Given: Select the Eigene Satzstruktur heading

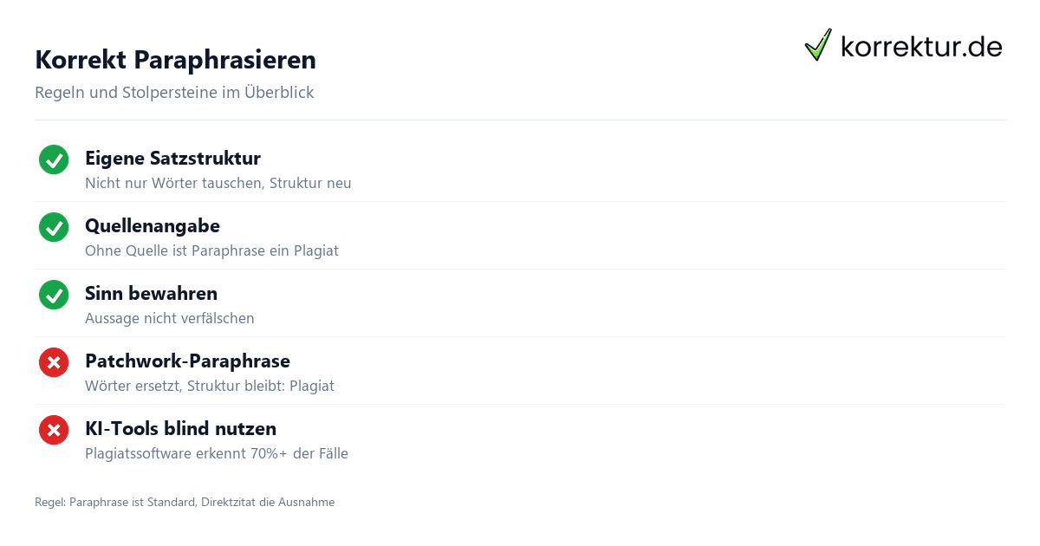Looking at the screenshot, I should coord(172,158).
